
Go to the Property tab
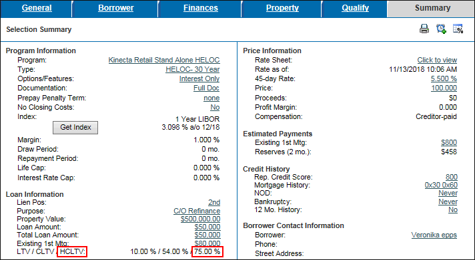282,8
